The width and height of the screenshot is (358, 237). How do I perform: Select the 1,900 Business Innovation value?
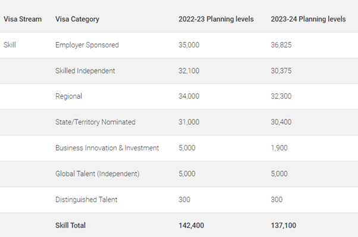pos(279,148)
